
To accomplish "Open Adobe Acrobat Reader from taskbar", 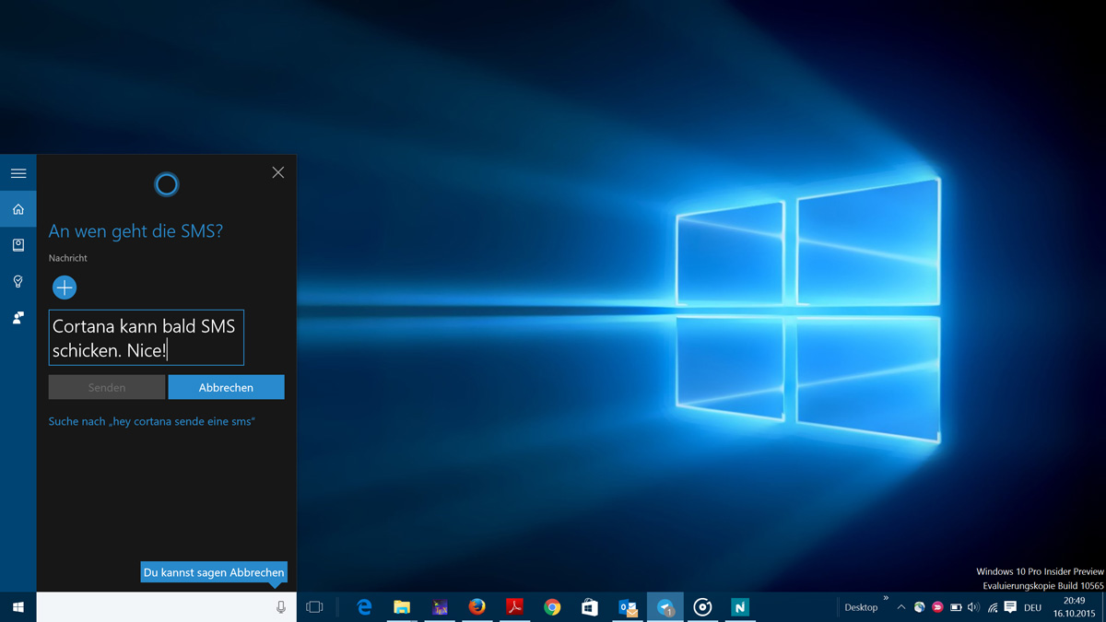I will 514,607.
